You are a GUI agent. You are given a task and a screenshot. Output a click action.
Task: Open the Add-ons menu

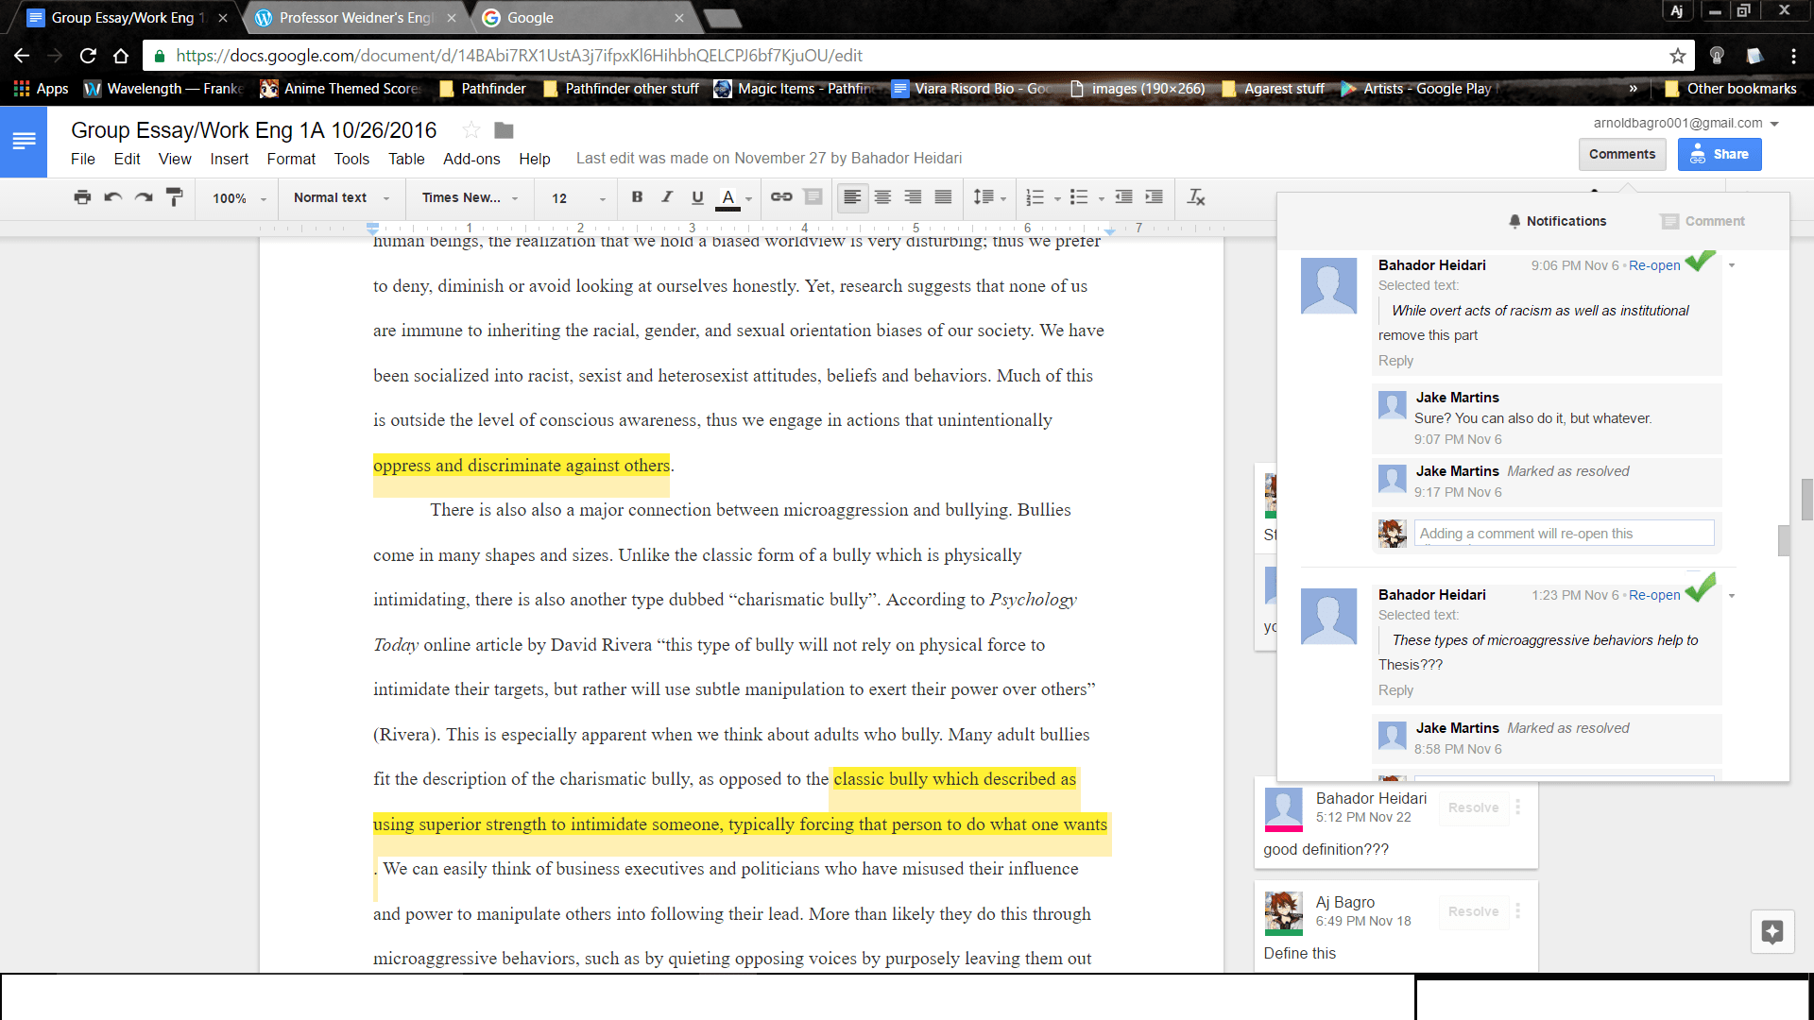[471, 159]
